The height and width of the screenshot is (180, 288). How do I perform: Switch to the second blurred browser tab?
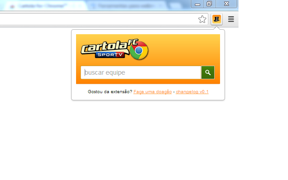tap(127, 6)
